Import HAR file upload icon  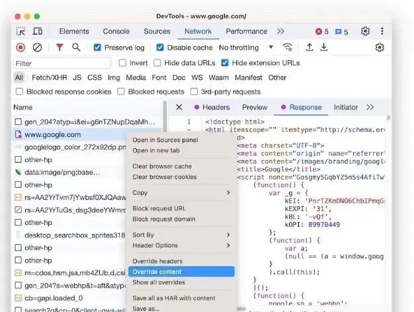(310, 47)
